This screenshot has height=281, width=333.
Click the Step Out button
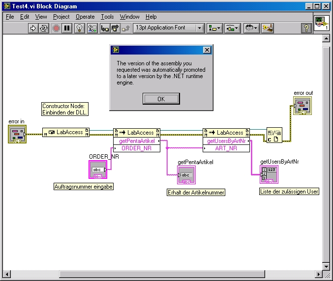pos(126,28)
